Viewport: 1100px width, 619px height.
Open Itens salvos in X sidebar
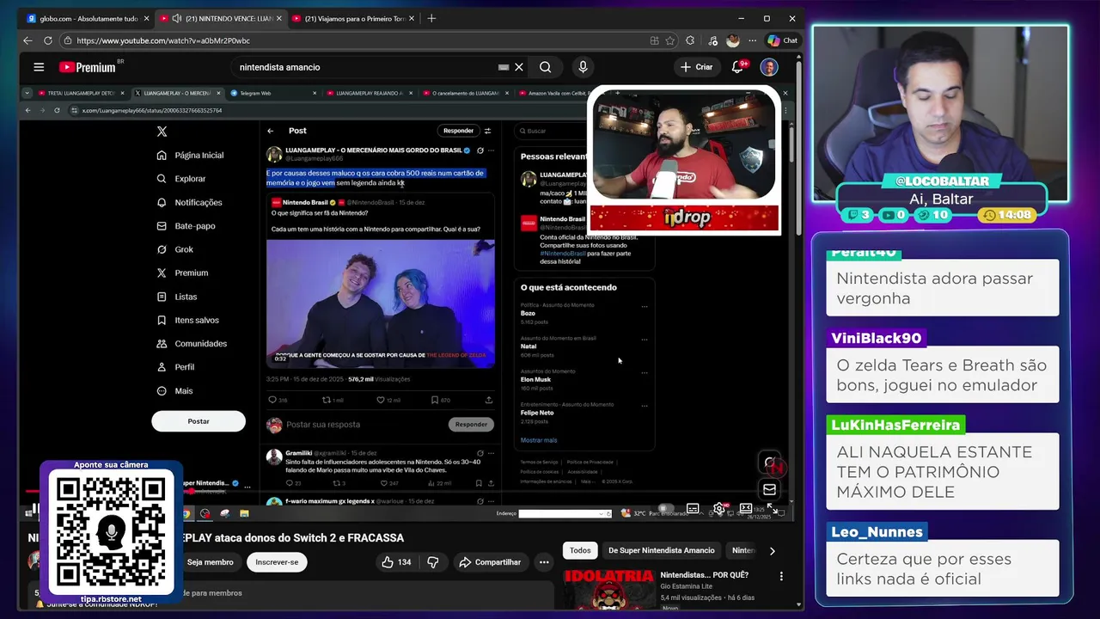pos(187,320)
